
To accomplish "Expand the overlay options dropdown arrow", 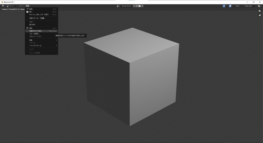I will [x=233, y=6].
